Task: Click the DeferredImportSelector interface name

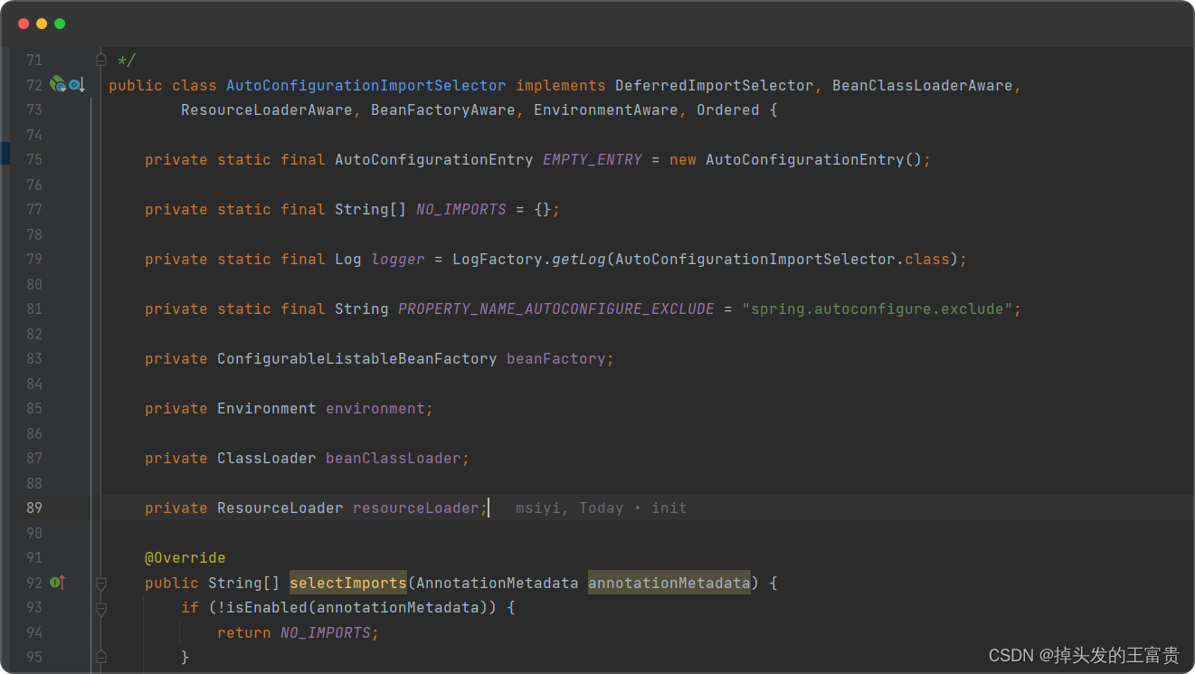Action: pos(715,85)
